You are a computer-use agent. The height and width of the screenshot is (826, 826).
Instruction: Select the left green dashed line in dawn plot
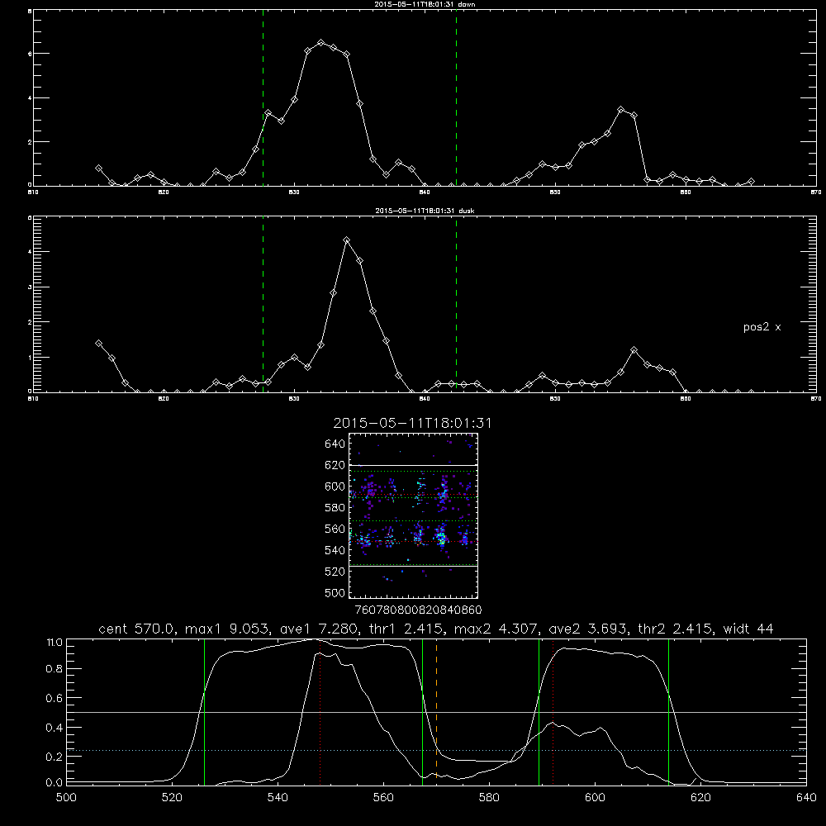coord(263,98)
